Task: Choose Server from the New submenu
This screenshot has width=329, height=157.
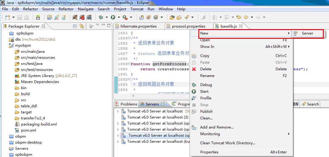Action: [308, 33]
